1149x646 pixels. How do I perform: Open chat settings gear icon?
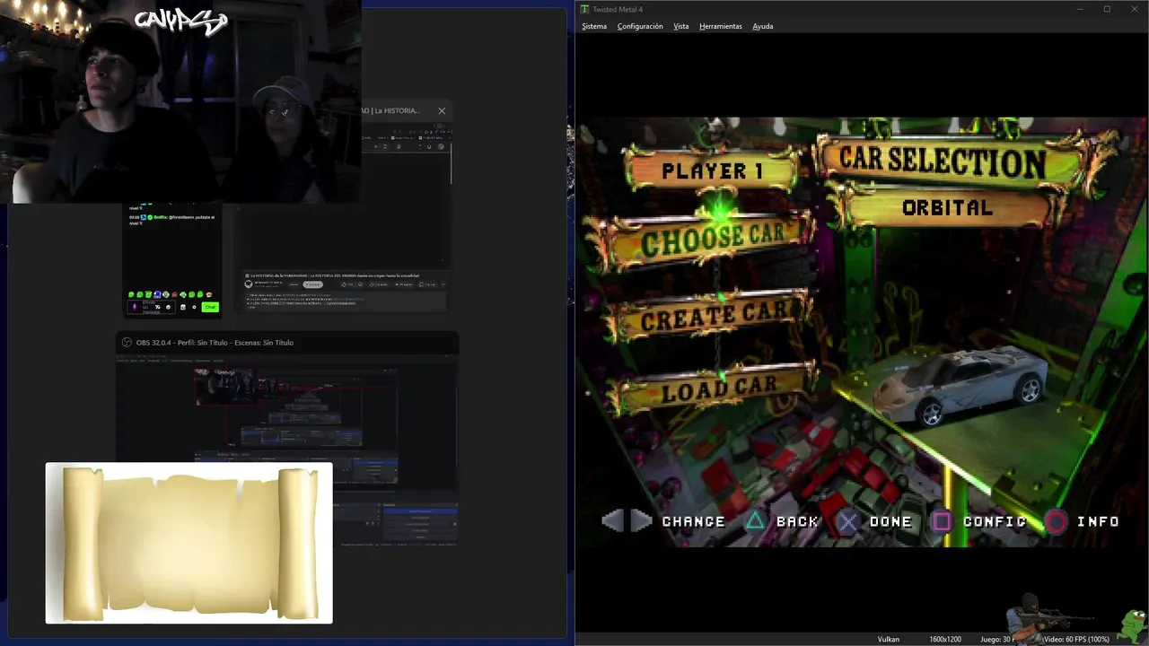click(x=194, y=307)
